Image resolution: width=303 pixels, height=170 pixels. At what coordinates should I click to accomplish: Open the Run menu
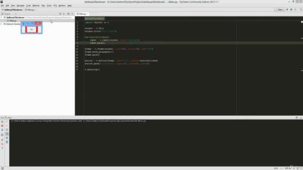(x=43, y=6)
